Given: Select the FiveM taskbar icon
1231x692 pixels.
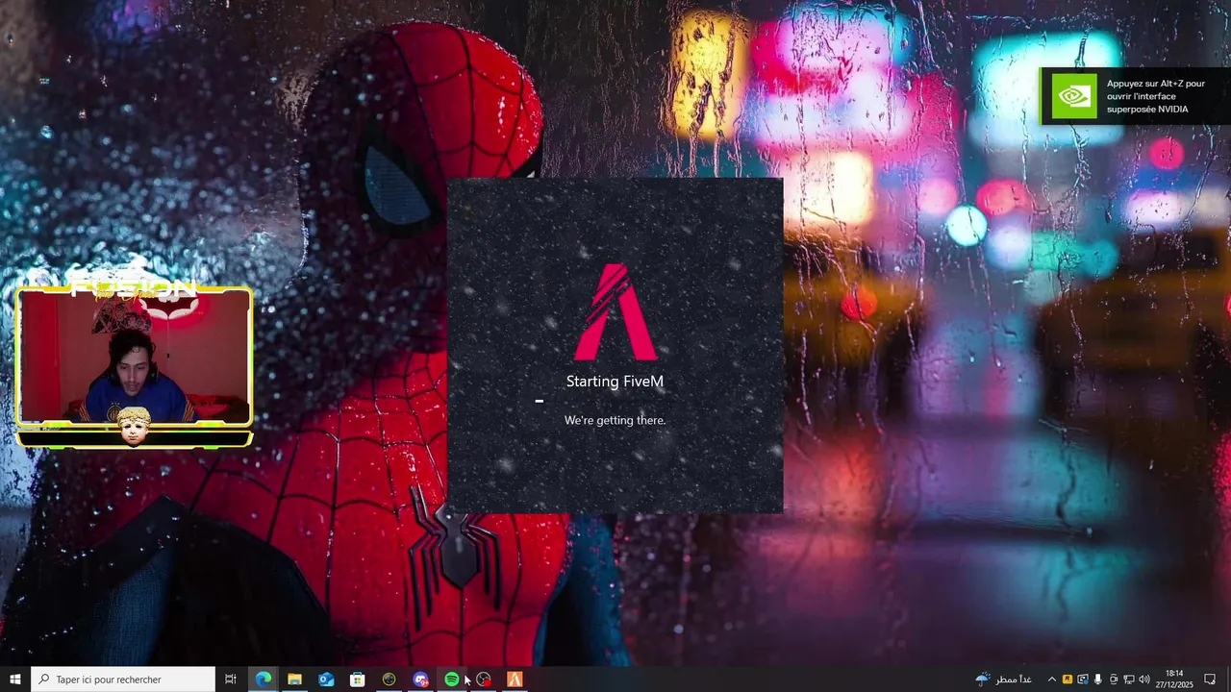Looking at the screenshot, I should coord(515,680).
